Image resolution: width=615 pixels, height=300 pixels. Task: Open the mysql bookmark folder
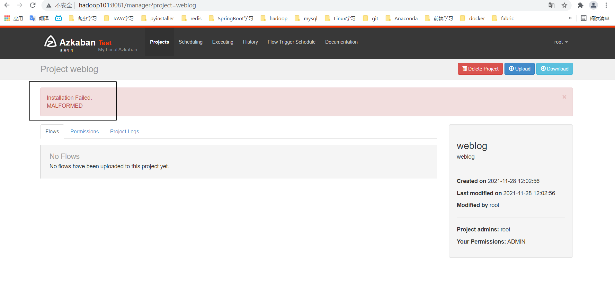pos(306,18)
